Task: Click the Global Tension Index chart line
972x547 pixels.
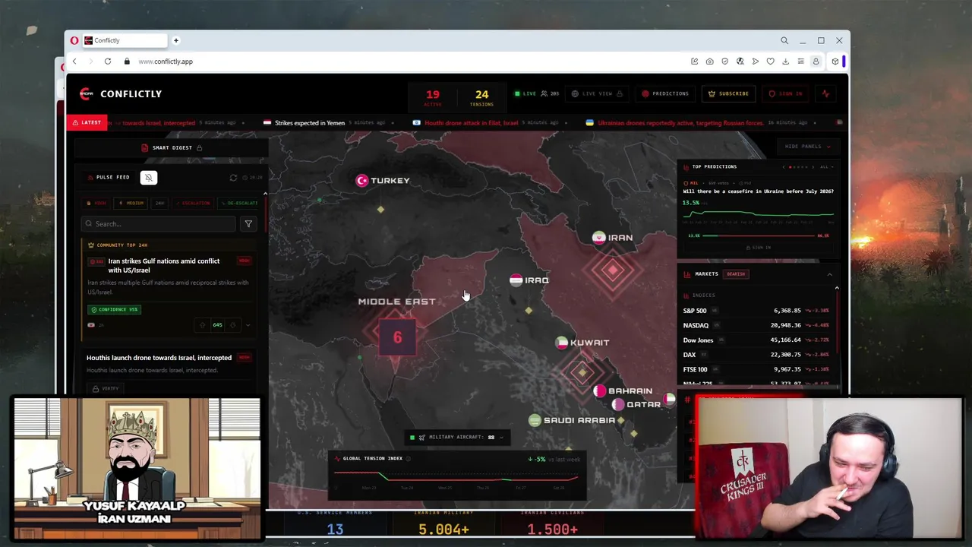Action: [x=456, y=476]
